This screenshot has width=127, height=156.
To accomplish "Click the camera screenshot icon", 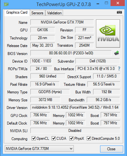I will [x=119, y=12].
